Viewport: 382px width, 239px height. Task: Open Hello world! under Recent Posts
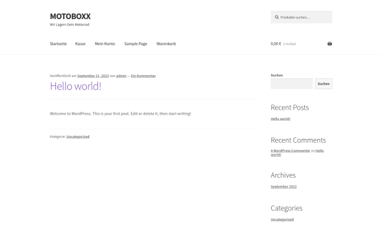280,119
